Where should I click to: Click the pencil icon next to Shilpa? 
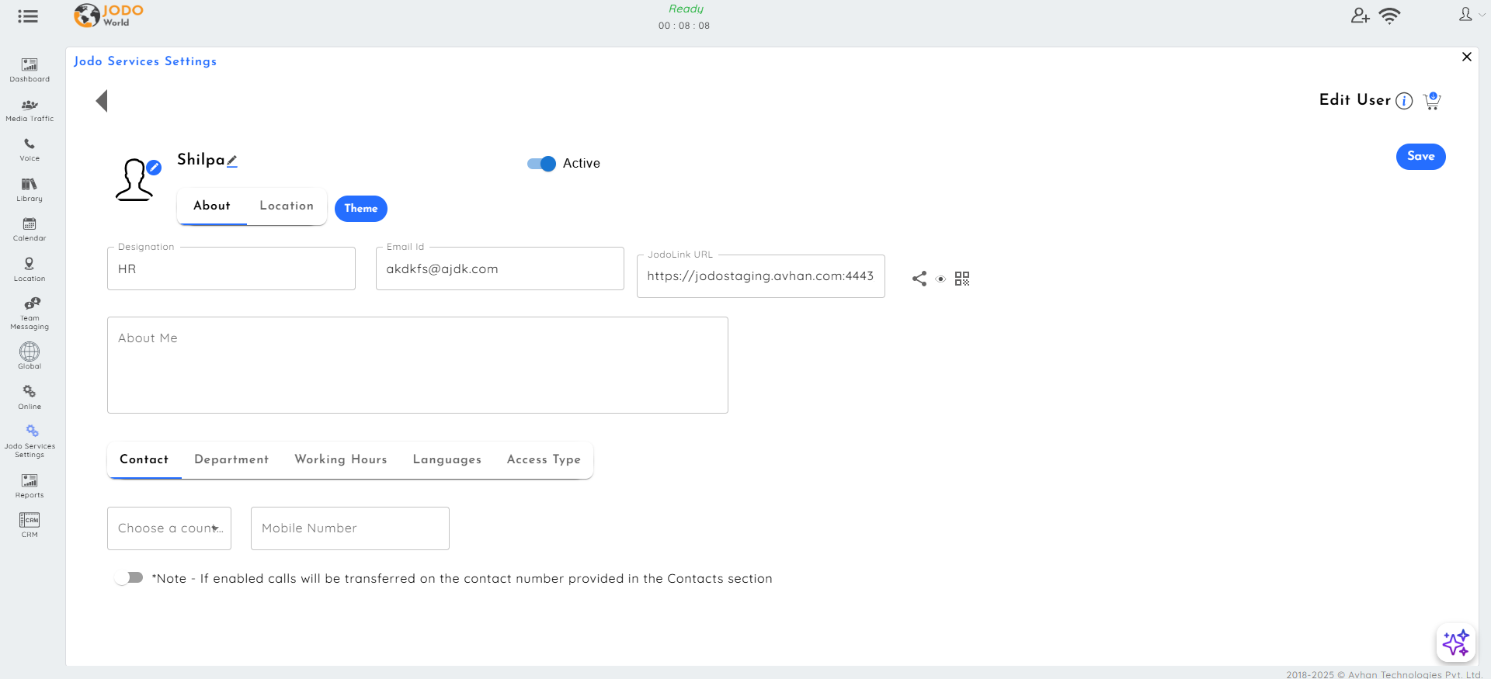point(232,161)
